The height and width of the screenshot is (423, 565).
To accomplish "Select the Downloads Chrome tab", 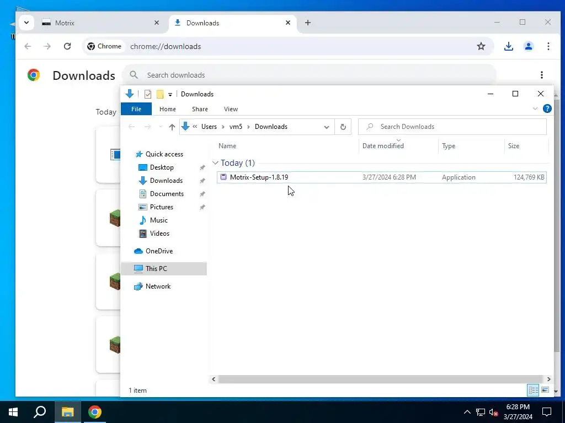I will [x=232, y=23].
